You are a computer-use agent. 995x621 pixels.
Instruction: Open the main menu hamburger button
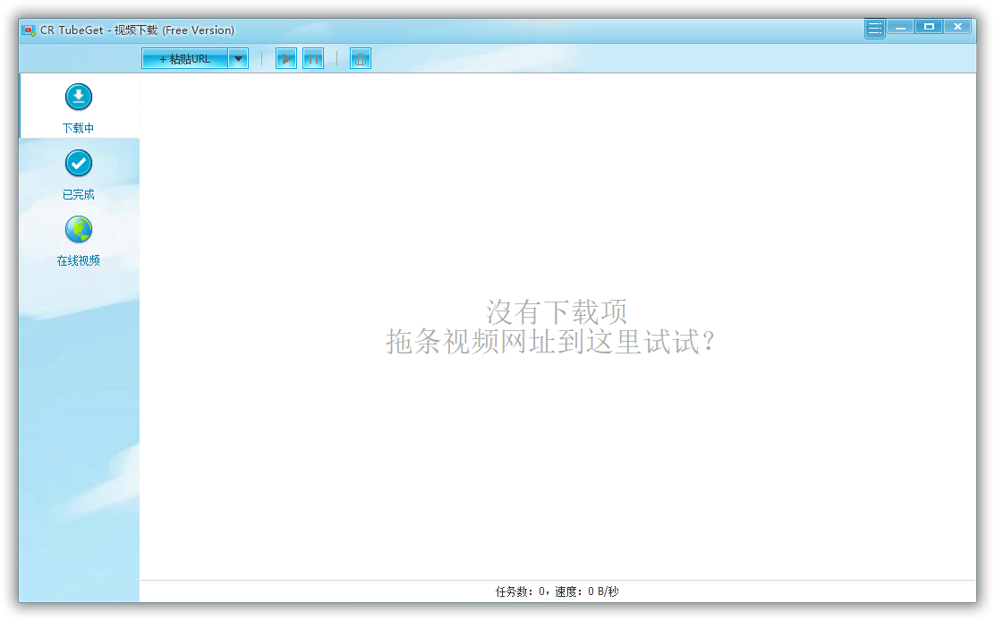(874, 29)
